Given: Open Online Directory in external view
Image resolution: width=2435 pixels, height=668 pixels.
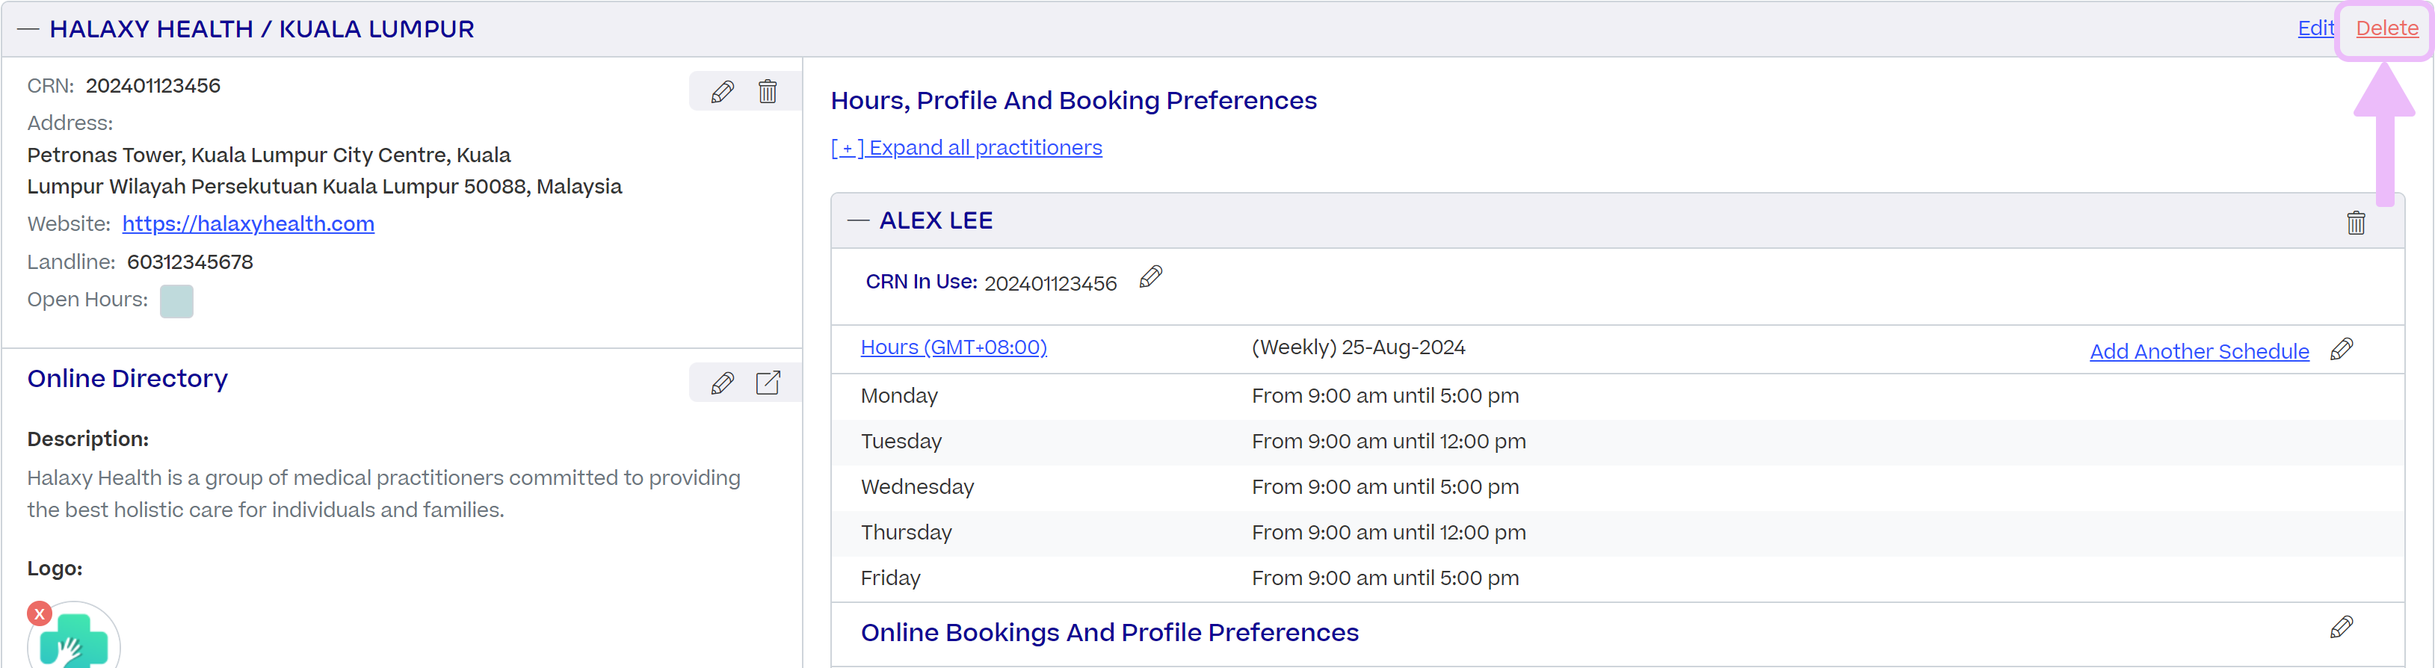Looking at the screenshot, I should tap(768, 383).
